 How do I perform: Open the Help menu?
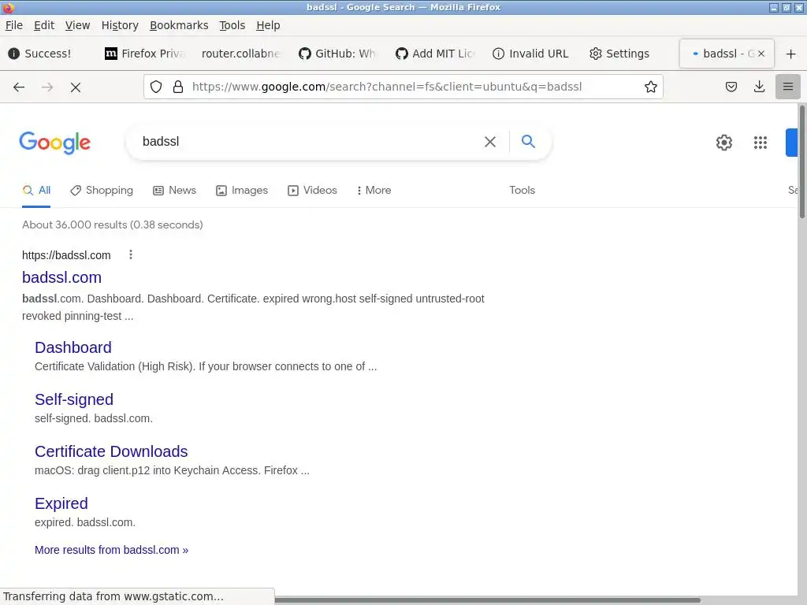pos(268,25)
